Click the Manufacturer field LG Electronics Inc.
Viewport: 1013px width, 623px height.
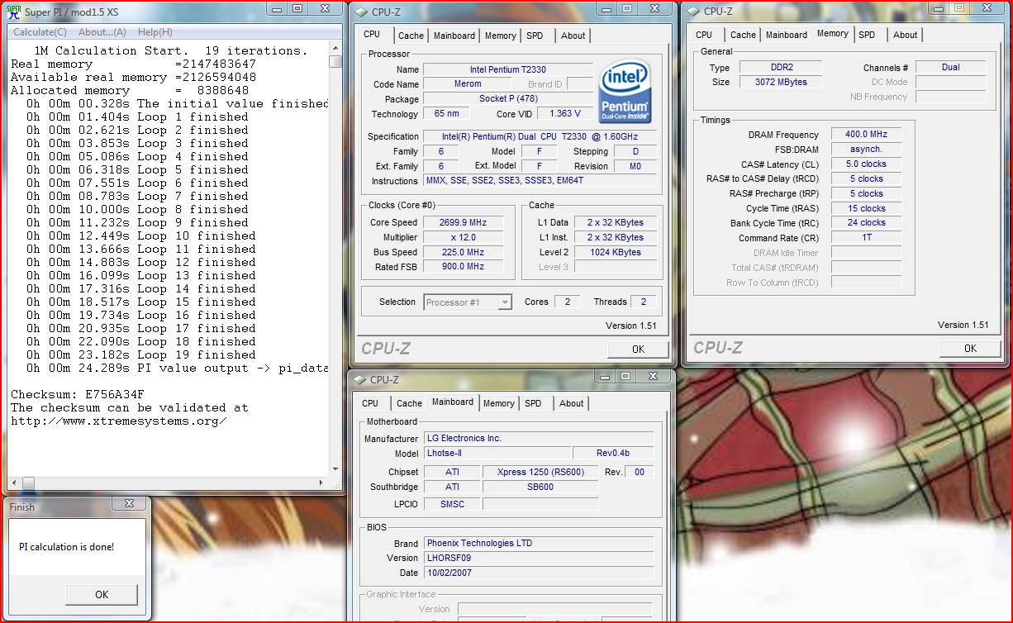[x=539, y=438]
